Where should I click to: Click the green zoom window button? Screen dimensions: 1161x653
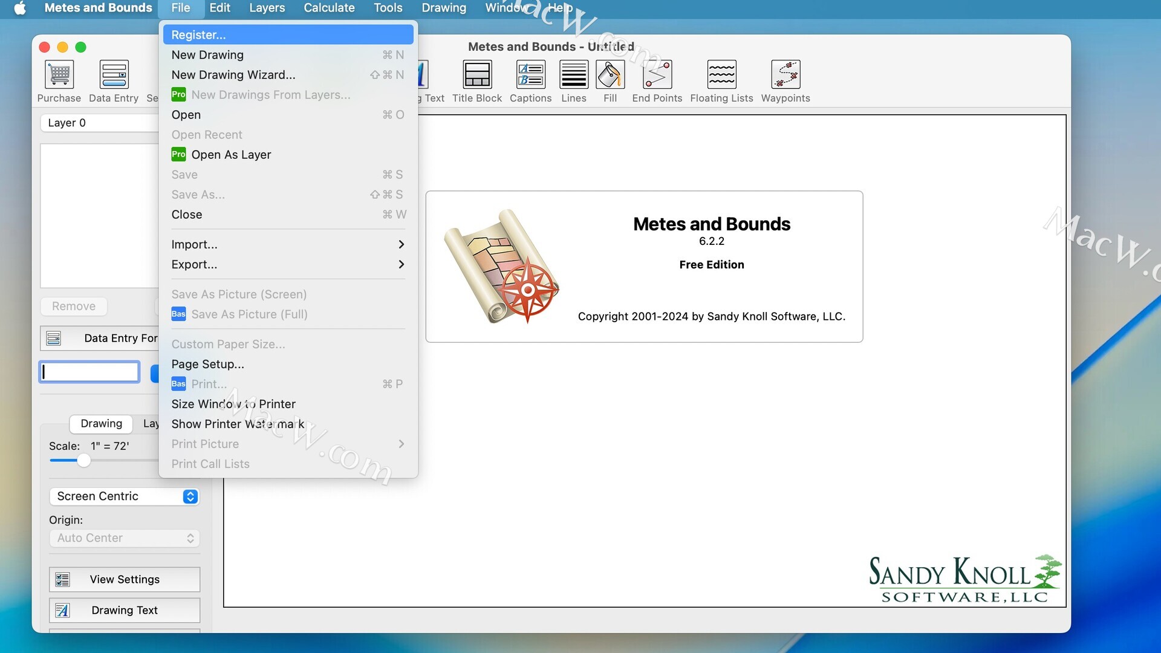pyautogui.click(x=80, y=47)
